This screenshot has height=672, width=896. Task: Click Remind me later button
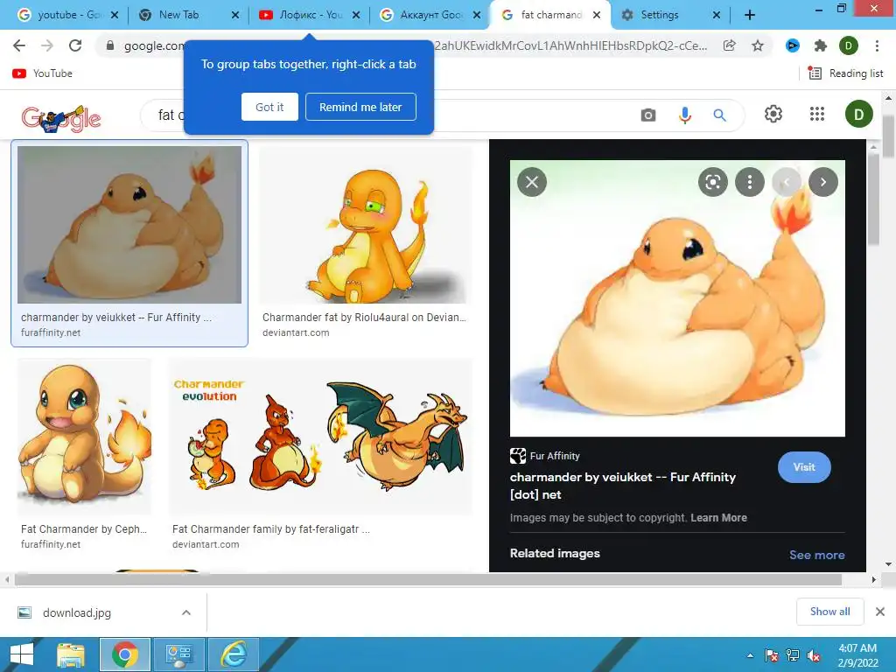(360, 107)
